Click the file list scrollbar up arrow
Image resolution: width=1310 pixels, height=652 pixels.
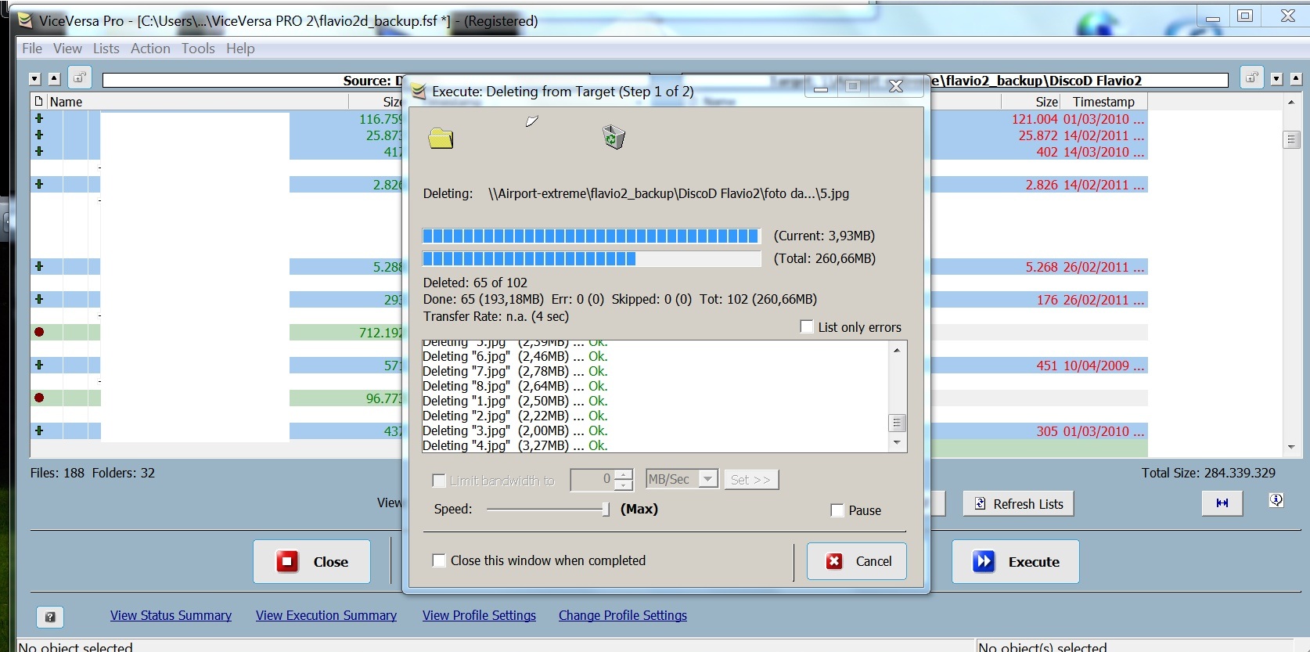[x=1291, y=103]
